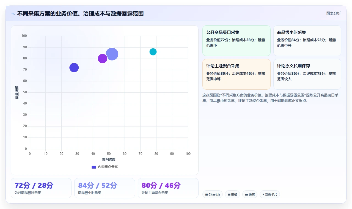Screen dimensions: 352x209
Task: Click the y-axis tick label 50
Action: click(25, 92)
